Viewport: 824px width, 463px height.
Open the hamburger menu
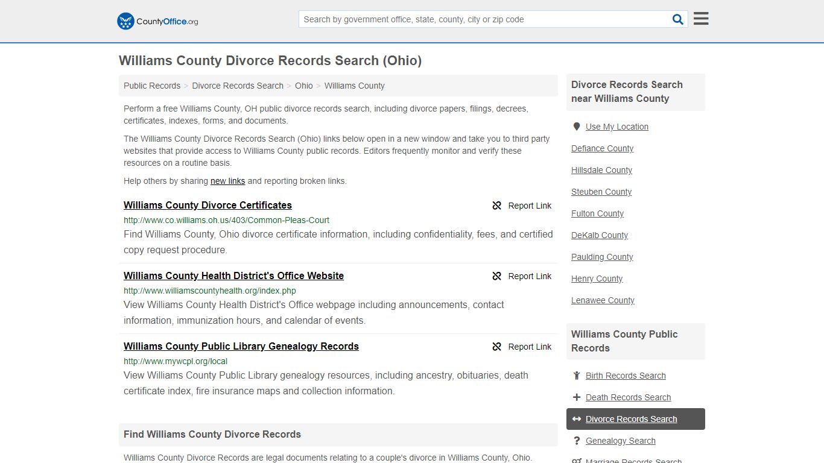tap(701, 19)
